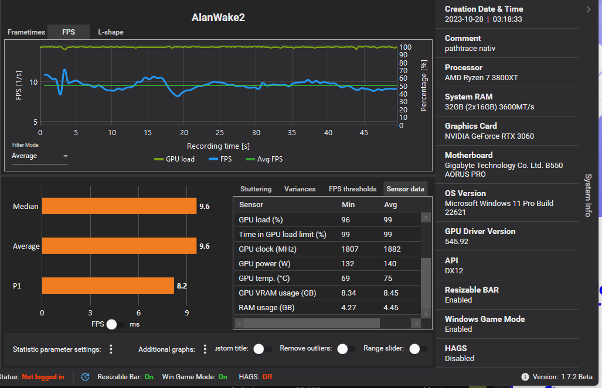Switch to the Frametimes tab
The image size is (602, 388).
(26, 32)
